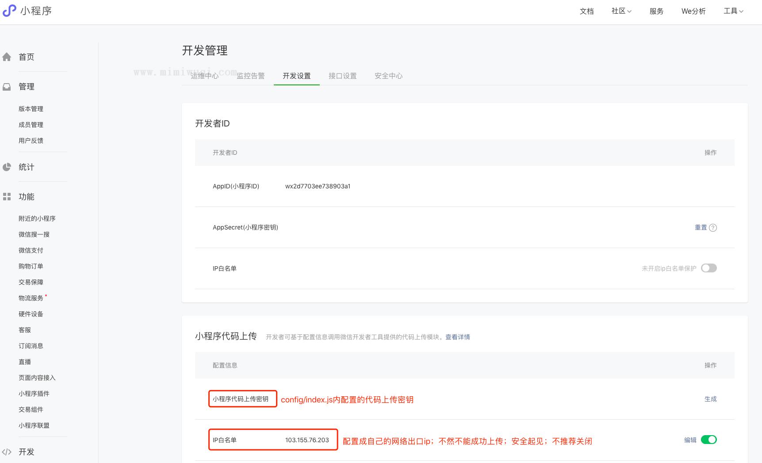Click the code icon beside 开发
The width and height of the screenshot is (762, 463).
(7, 452)
